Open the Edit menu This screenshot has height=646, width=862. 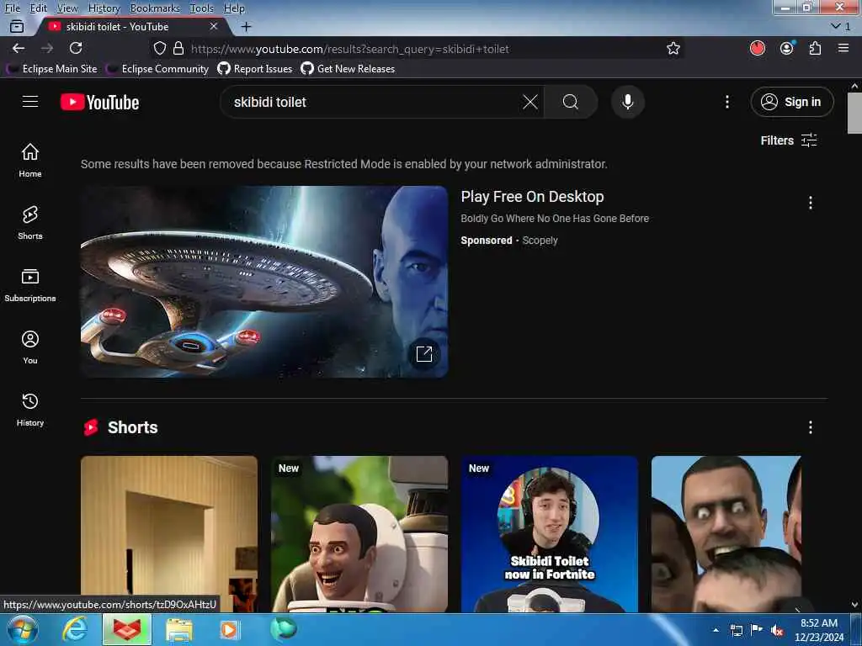click(x=38, y=8)
